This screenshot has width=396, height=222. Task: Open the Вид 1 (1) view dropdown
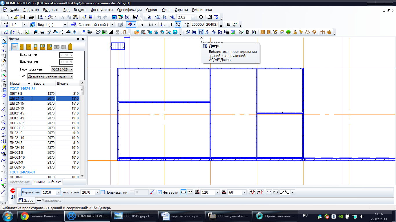[65, 25]
